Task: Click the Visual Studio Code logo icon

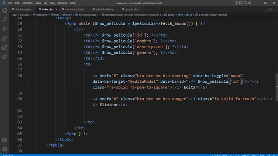Action: 3,3
